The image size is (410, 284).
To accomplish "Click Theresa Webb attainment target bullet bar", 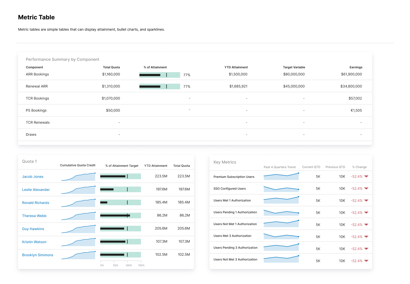I will (x=121, y=215).
